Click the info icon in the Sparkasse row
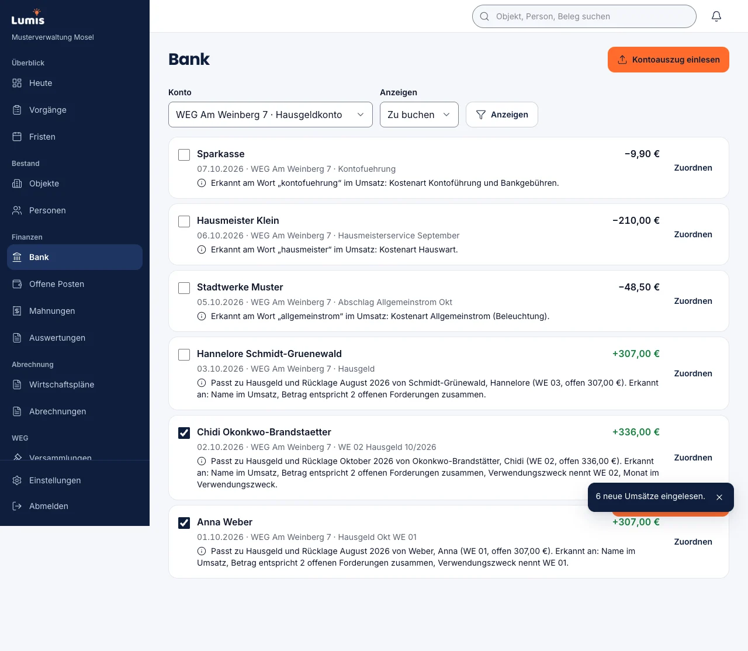The height and width of the screenshot is (651, 748). tap(202, 183)
